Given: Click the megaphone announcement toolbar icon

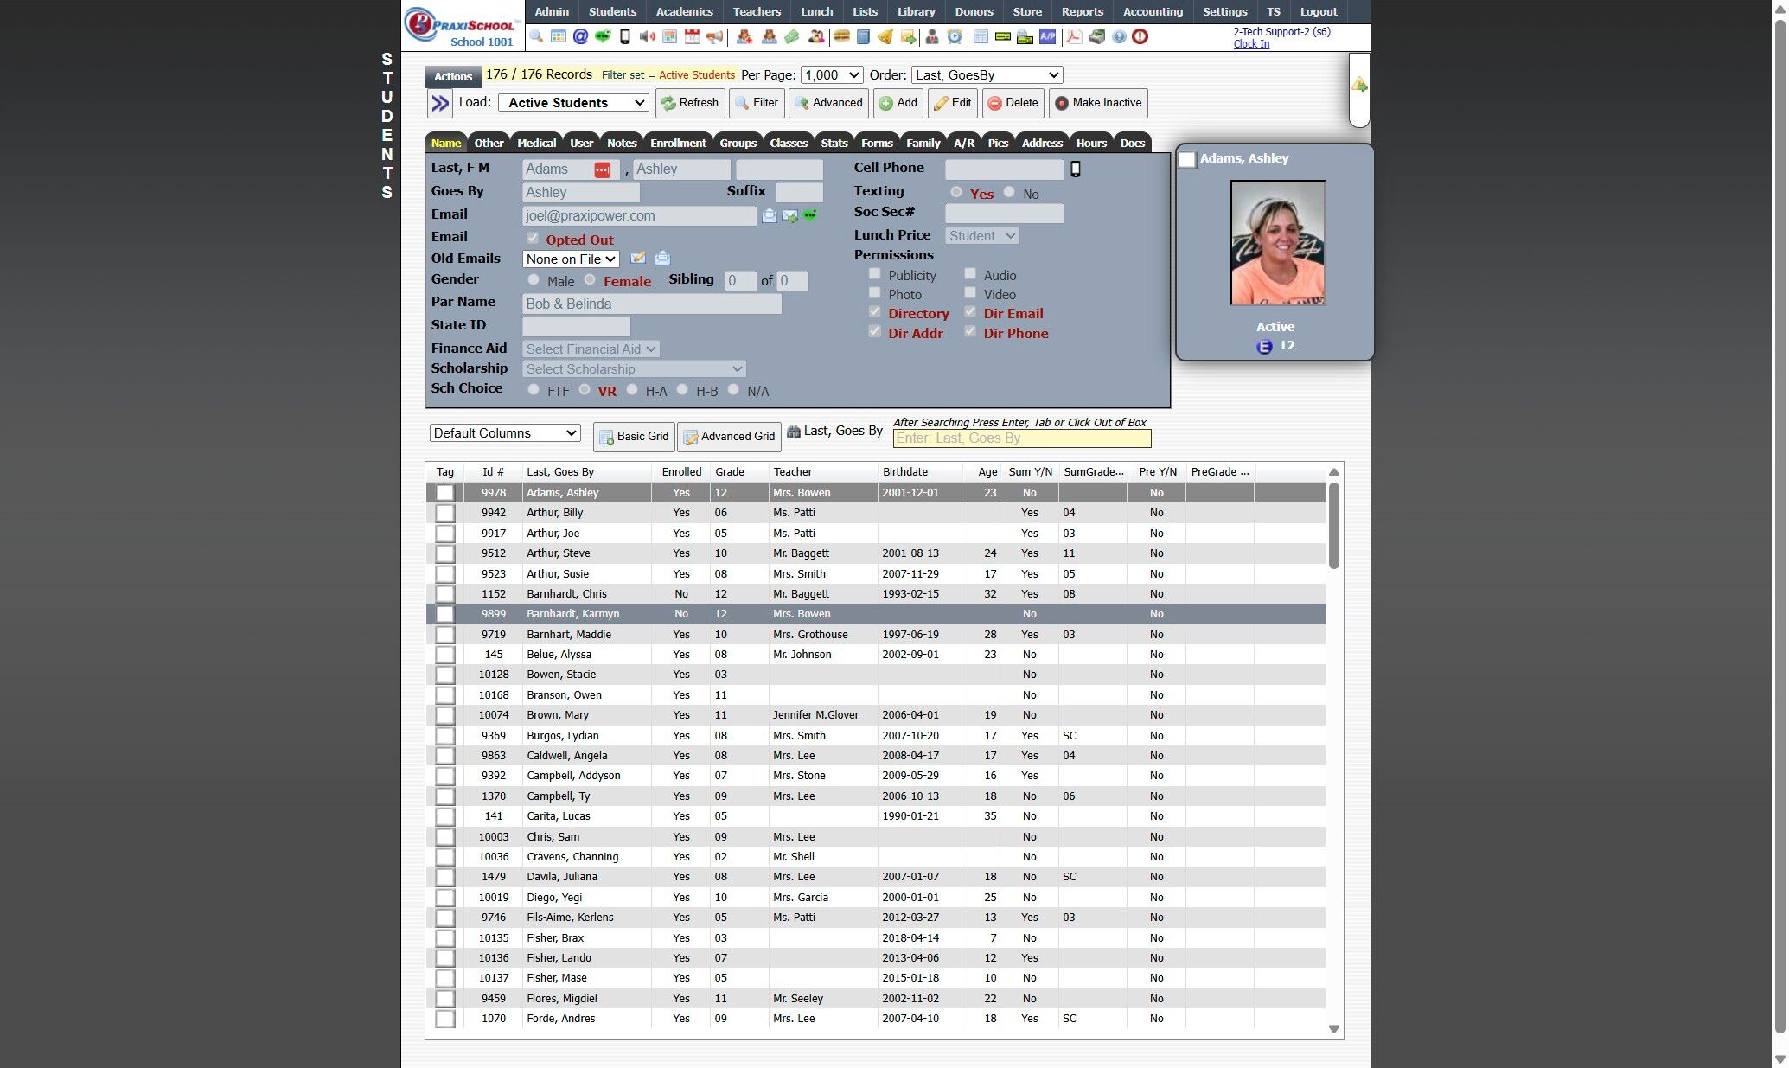Looking at the screenshot, I should pos(714,36).
